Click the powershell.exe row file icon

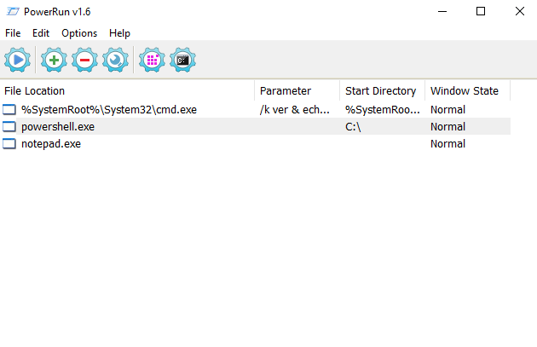pyautogui.click(x=9, y=127)
